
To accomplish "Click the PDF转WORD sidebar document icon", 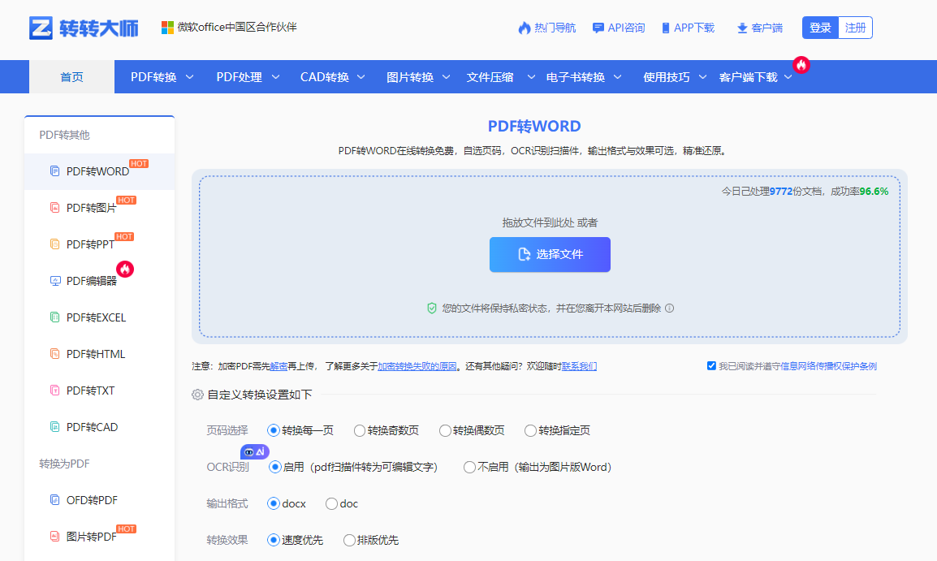I will coord(55,171).
